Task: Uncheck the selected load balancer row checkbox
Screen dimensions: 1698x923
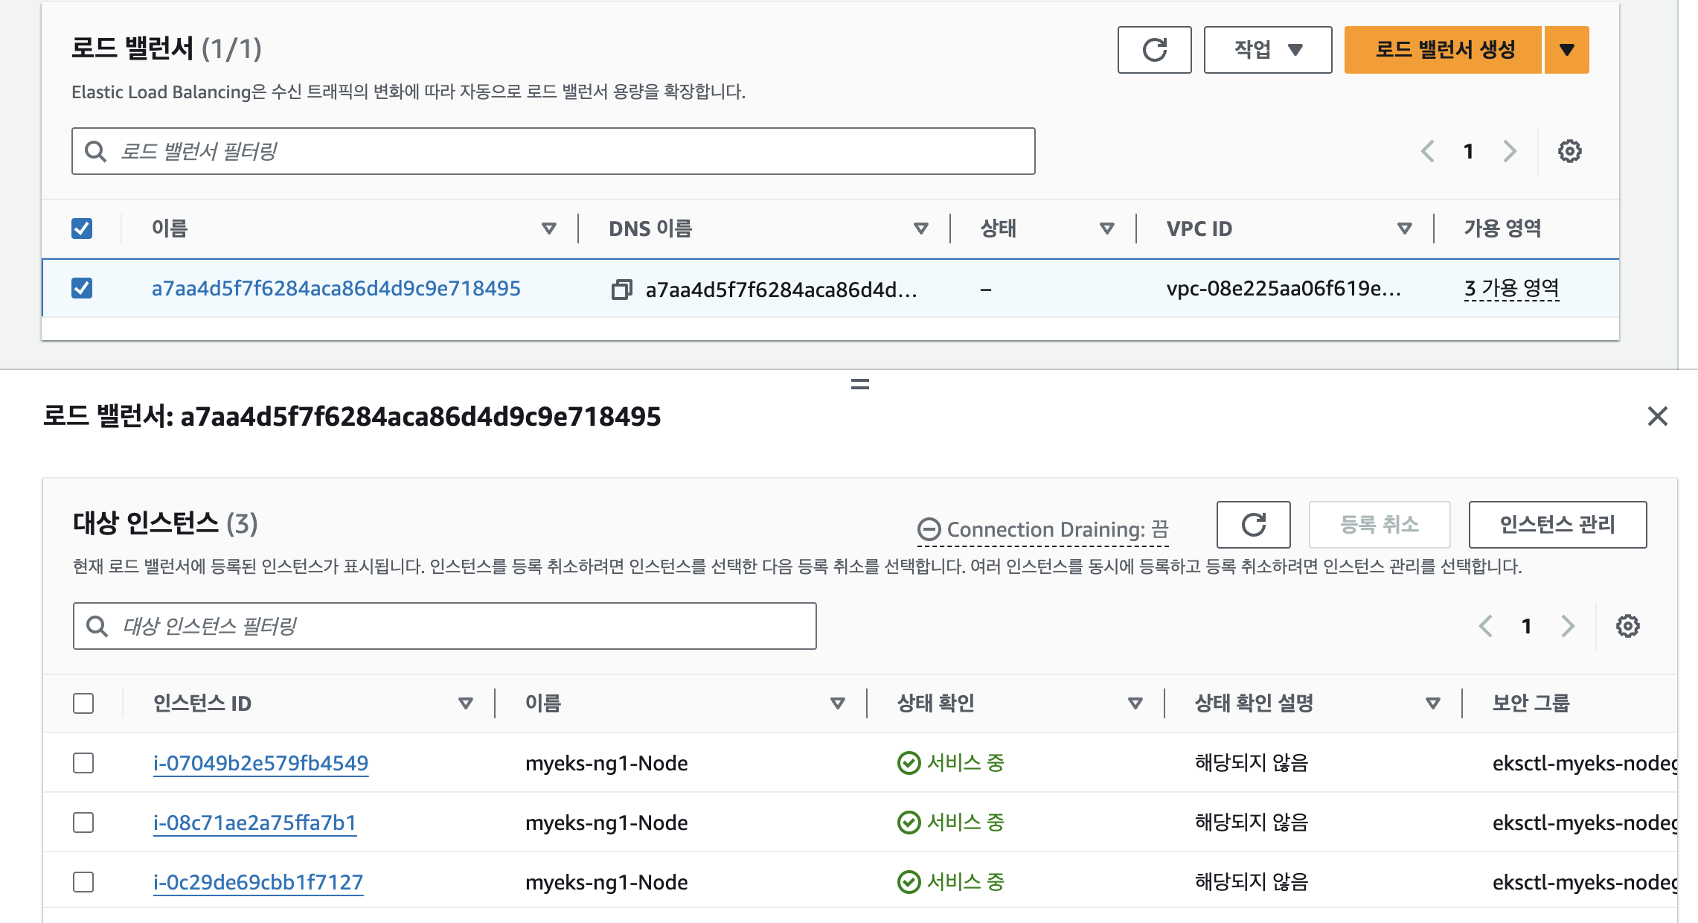Action: 82,288
